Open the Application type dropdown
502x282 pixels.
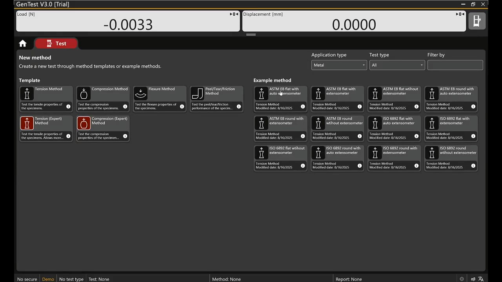339,65
